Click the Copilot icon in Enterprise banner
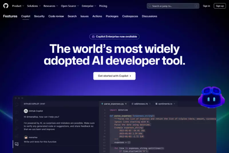This screenshot has width=229, height=153. click(93, 37)
